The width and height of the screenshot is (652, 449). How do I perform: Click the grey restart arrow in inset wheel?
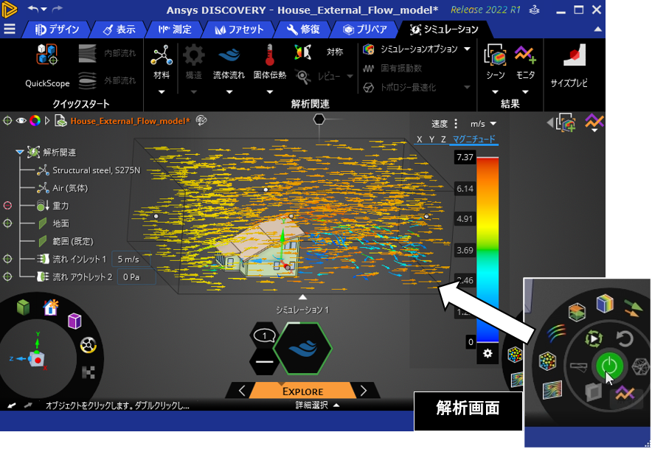click(624, 338)
